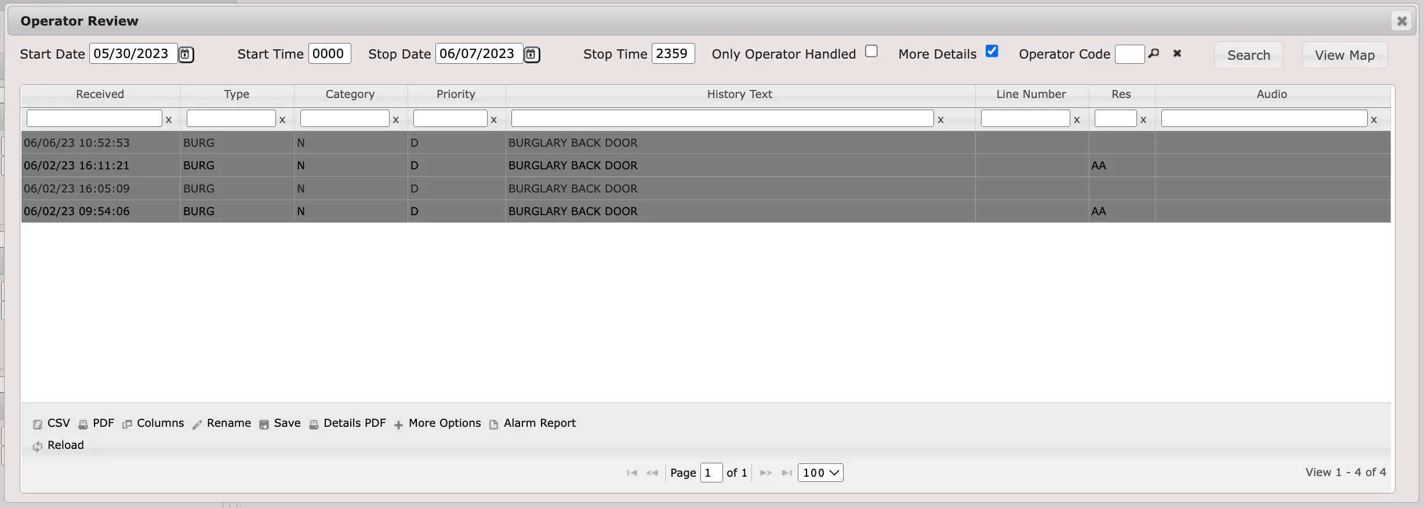Click the History Text filter box
The height and width of the screenshot is (508, 1424).
click(722, 119)
